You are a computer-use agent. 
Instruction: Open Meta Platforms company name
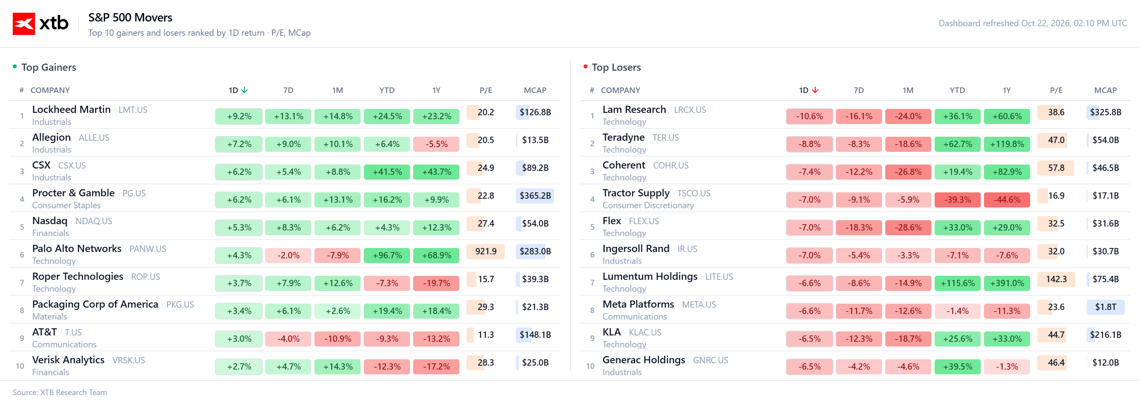pyautogui.click(x=638, y=304)
